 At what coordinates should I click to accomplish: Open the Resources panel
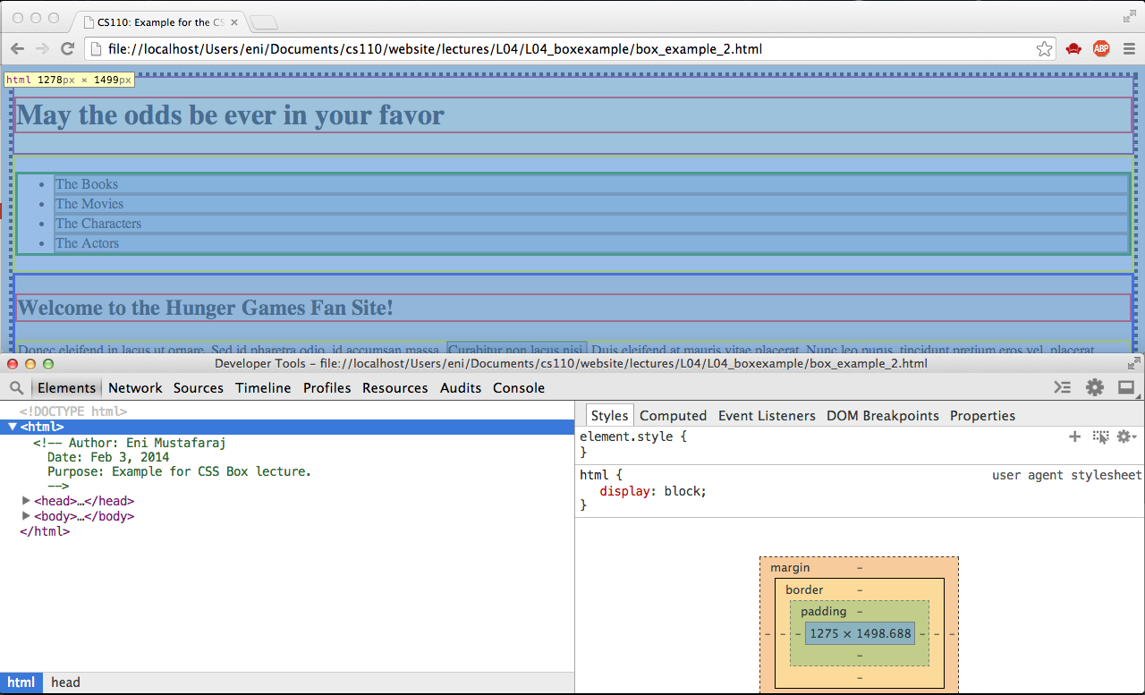tap(394, 388)
